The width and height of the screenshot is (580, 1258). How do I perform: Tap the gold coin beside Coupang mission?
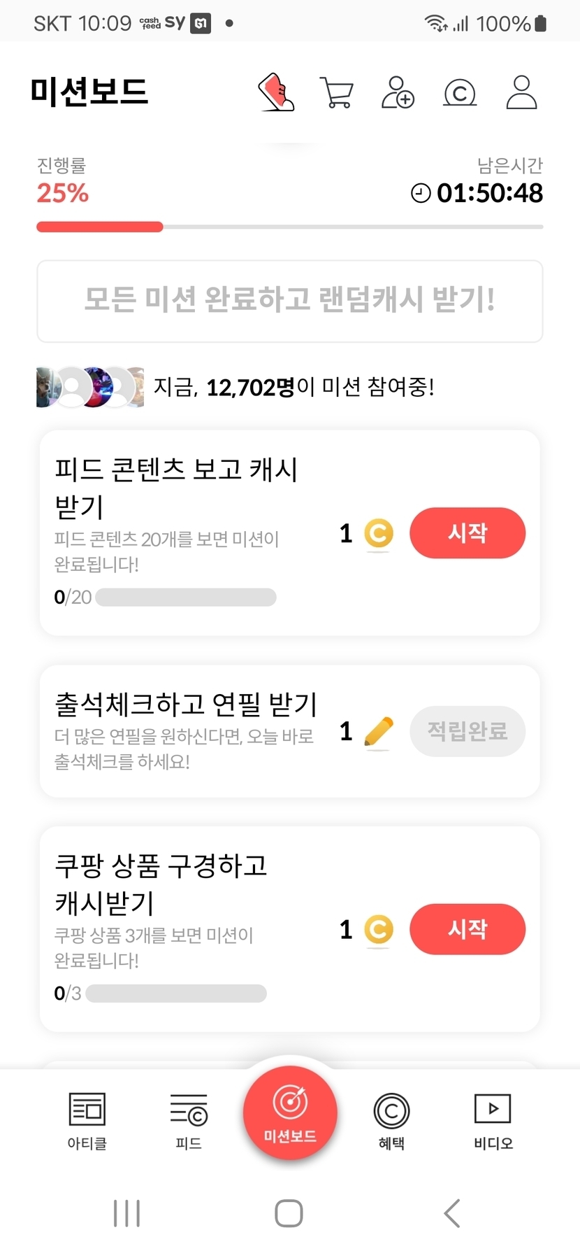click(x=378, y=930)
